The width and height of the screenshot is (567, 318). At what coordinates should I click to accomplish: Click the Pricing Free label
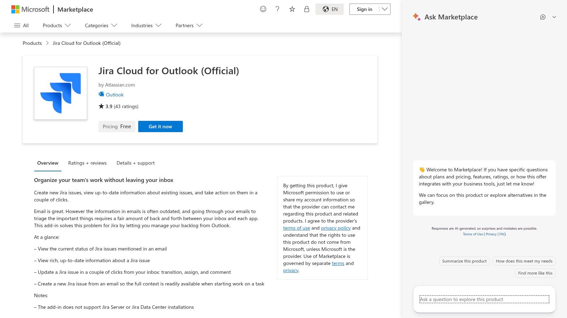coord(117,126)
